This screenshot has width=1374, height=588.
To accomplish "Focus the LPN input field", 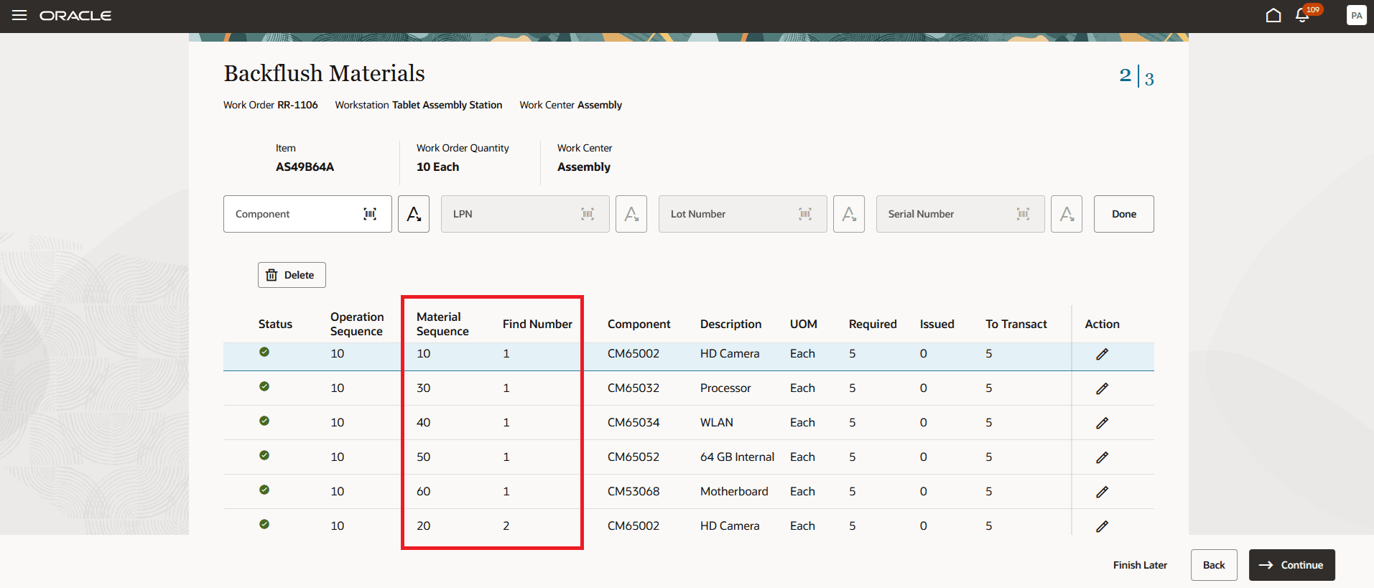I will point(525,214).
